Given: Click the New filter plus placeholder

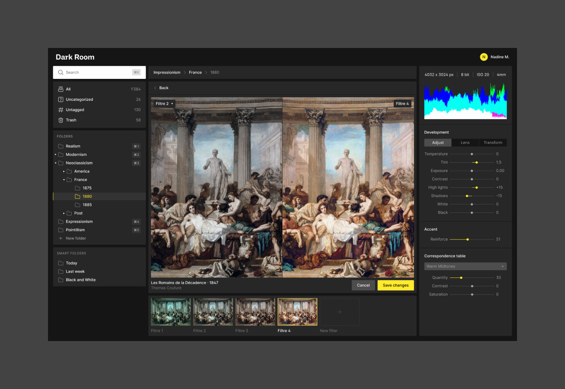Looking at the screenshot, I should click(339, 312).
